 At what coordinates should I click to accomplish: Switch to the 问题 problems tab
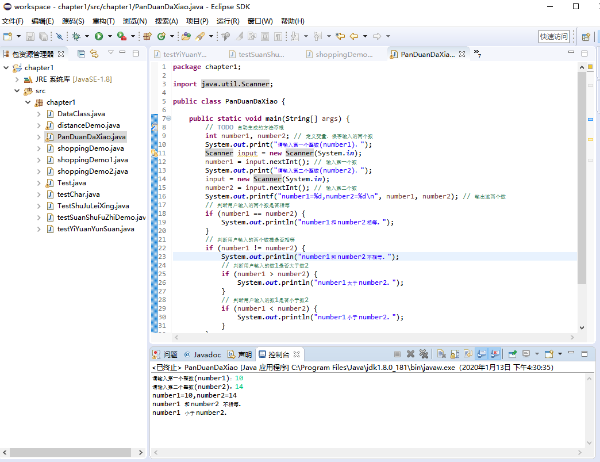166,355
